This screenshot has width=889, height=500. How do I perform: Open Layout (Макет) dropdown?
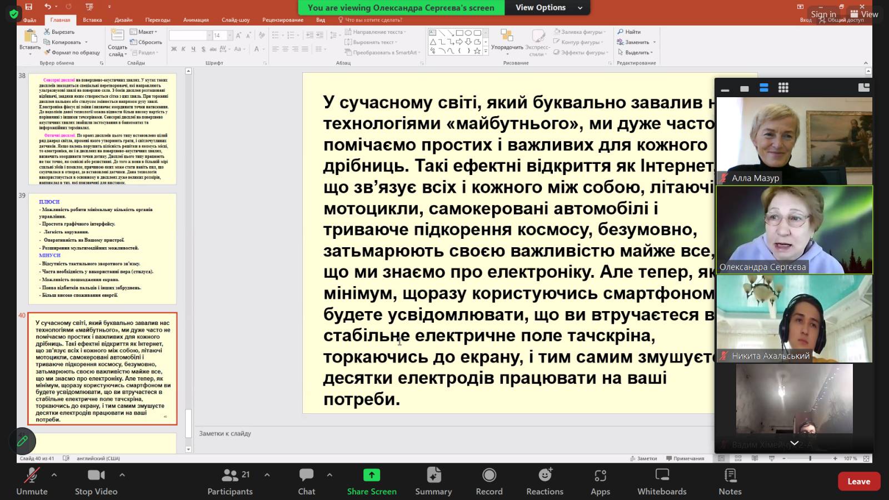144,32
